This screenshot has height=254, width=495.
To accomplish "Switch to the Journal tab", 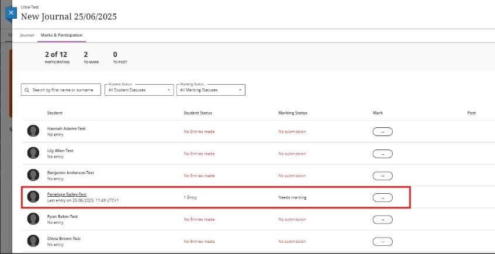I will pos(27,35).
